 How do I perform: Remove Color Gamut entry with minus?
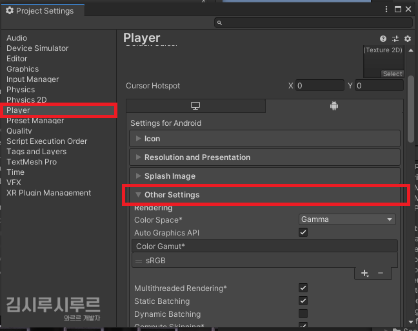381,273
